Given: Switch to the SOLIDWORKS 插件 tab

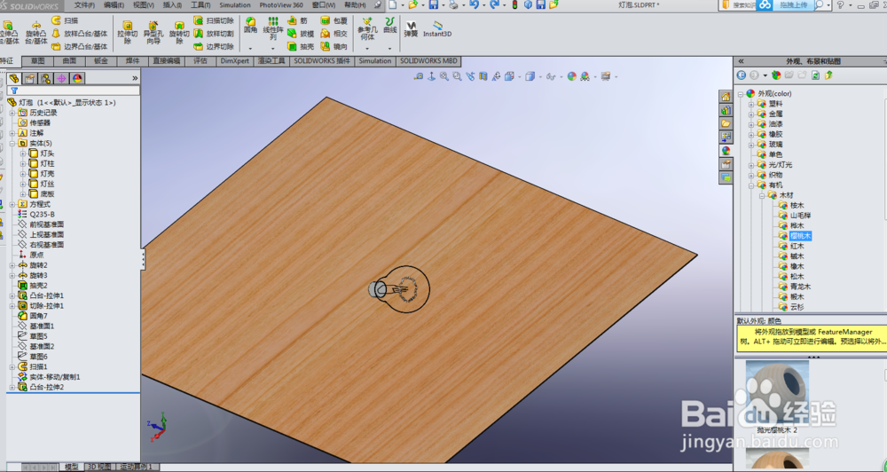Looking at the screenshot, I should click(321, 61).
